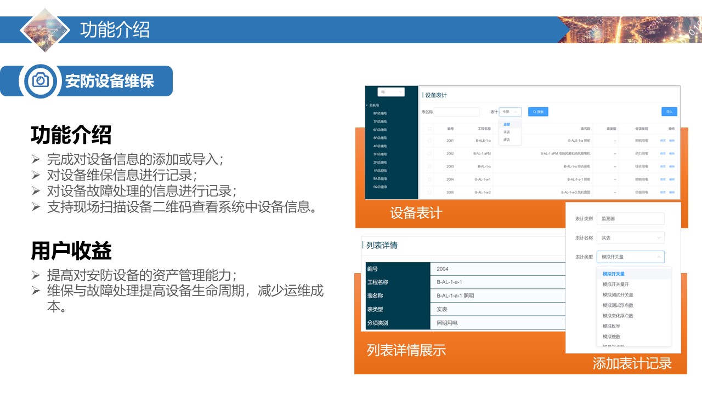Click the B-ALE-1-a project name cell
This screenshot has height=394, width=702.
coord(483,141)
